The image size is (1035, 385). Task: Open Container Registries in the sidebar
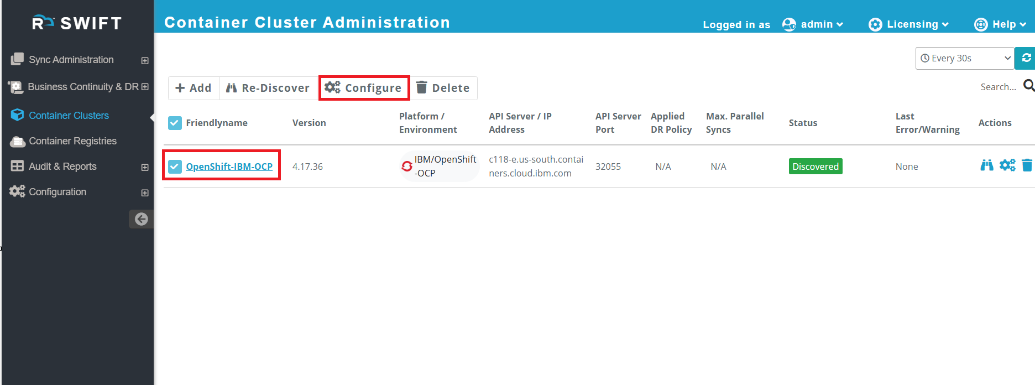[72, 141]
